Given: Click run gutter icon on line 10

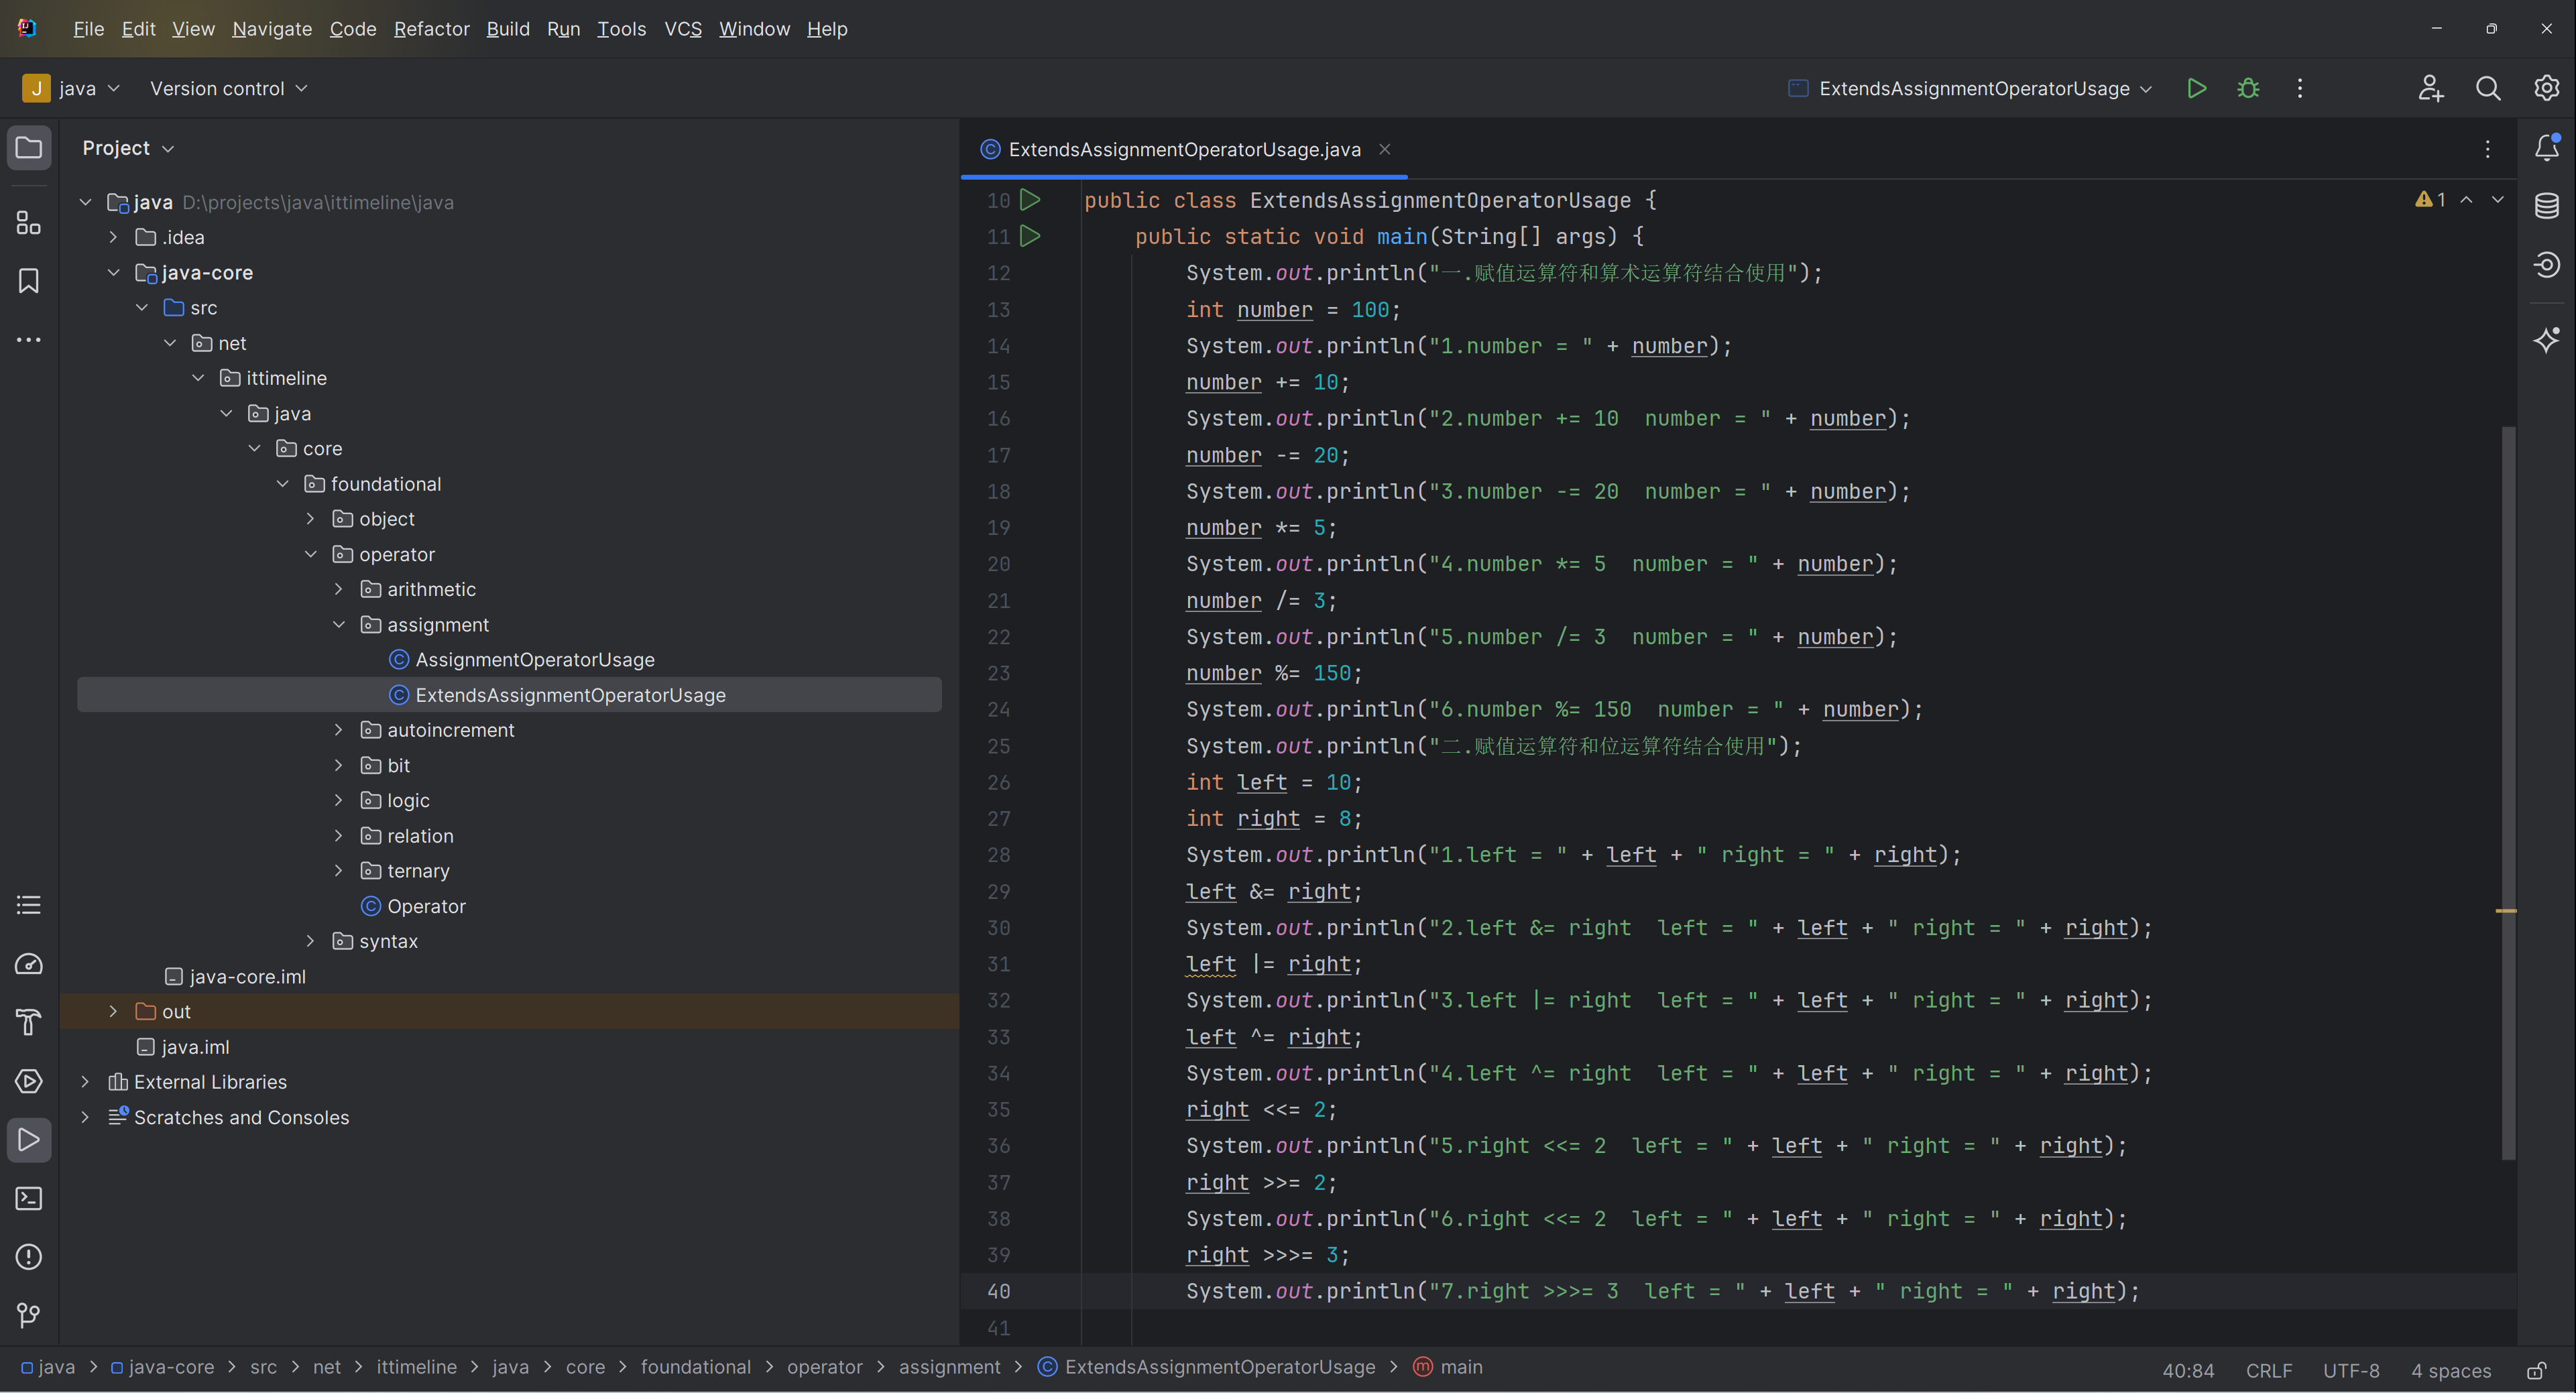Looking at the screenshot, I should (1030, 200).
